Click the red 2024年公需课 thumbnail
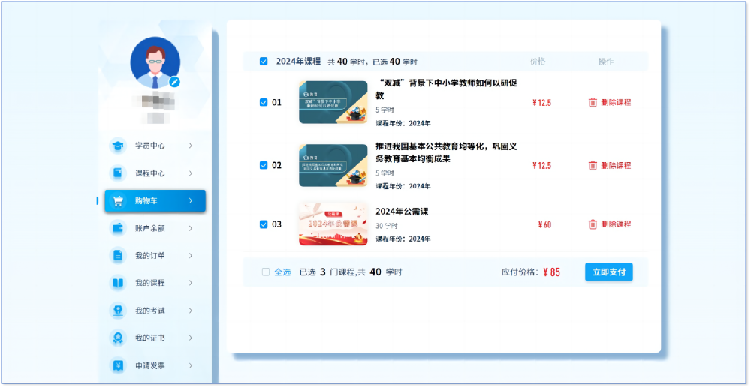The image size is (751, 388). click(333, 224)
